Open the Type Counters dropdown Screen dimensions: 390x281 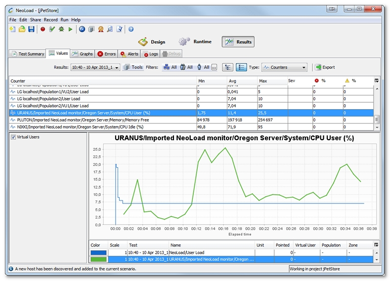(x=284, y=68)
